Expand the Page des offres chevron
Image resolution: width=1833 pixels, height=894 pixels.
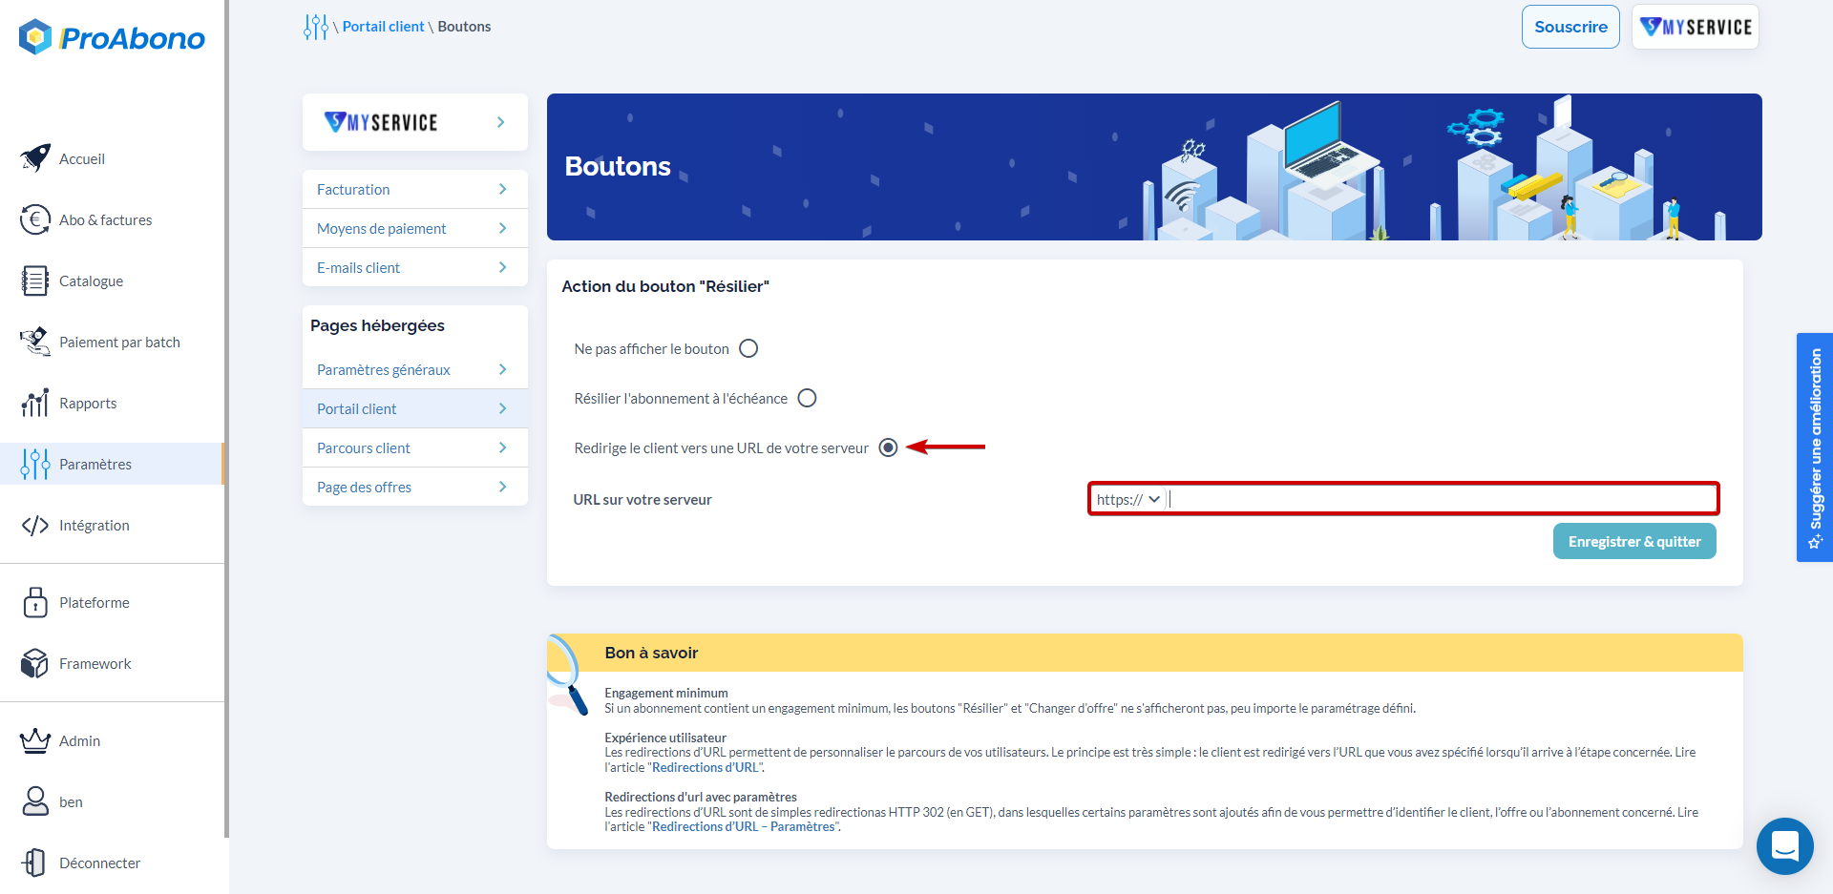(x=502, y=487)
